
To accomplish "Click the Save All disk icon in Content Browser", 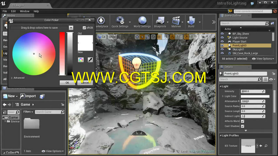I will point(42,96).
